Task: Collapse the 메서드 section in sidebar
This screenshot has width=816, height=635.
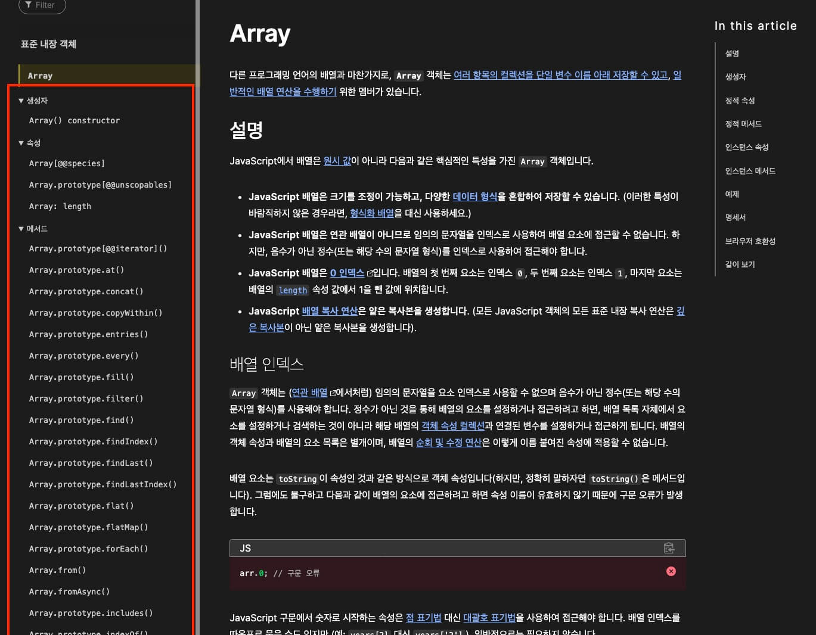Action: coord(21,229)
